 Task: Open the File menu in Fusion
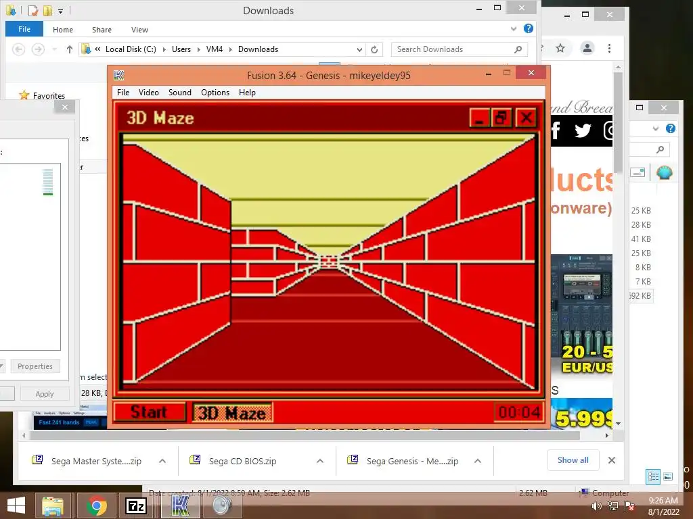[x=123, y=92]
